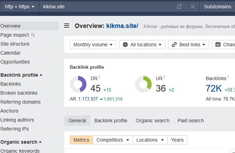Click the AR value 1,173,937

88,99
